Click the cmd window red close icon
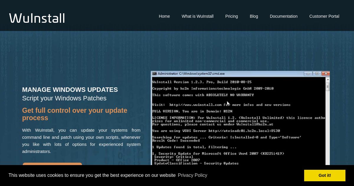This screenshot has width=354, height=186. tap(325, 74)
